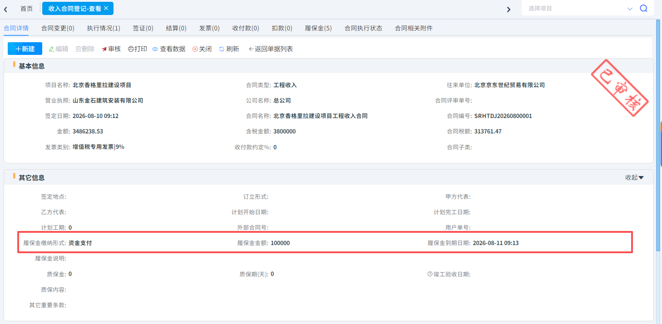
Task: Open the 合同相关附件 tab
Action: 414,28
